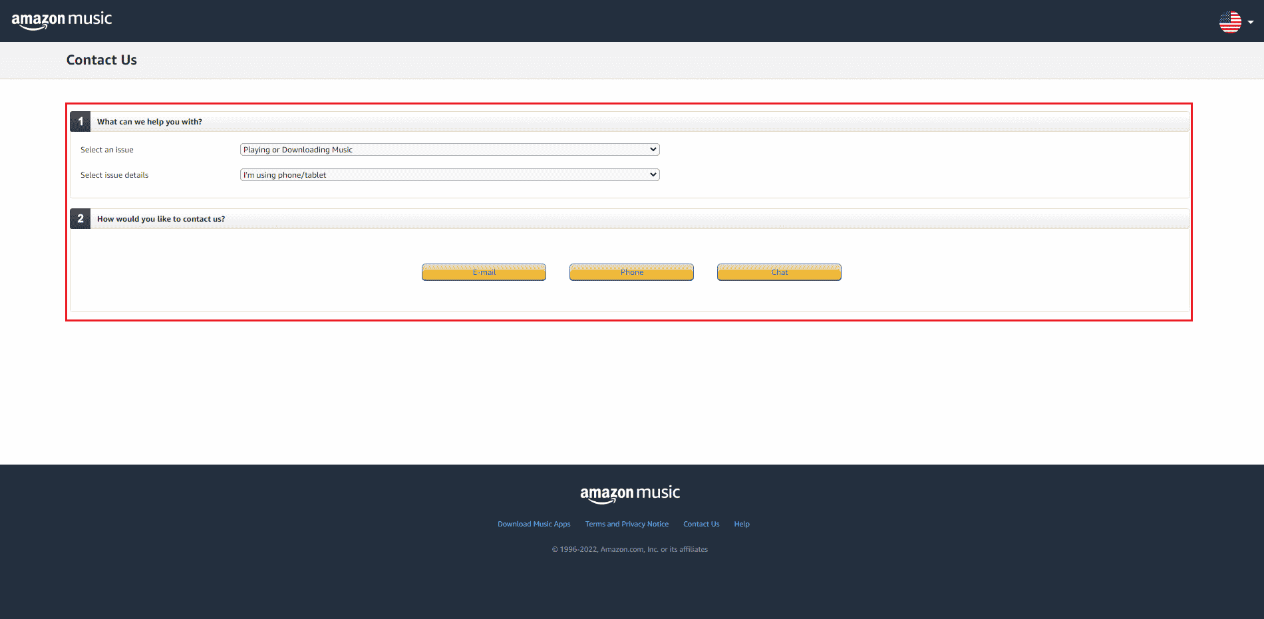The width and height of the screenshot is (1264, 619).
Task: Open Terms and Privacy Notice link
Action: [627, 524]
